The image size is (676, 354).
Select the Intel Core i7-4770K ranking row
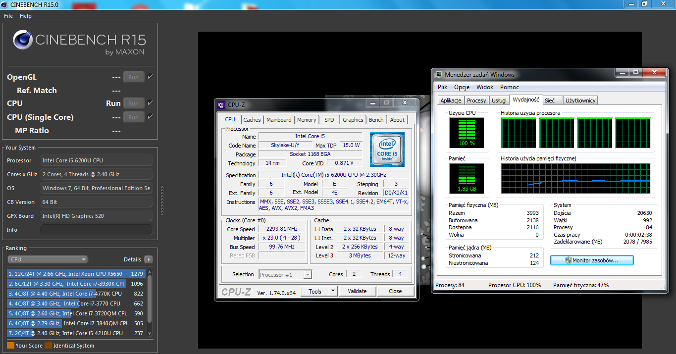click(76, 294)
